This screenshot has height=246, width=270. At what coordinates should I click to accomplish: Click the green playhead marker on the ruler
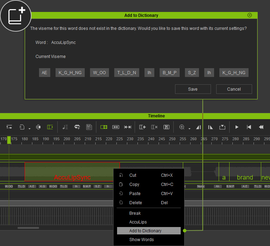[x=9, y=140]
